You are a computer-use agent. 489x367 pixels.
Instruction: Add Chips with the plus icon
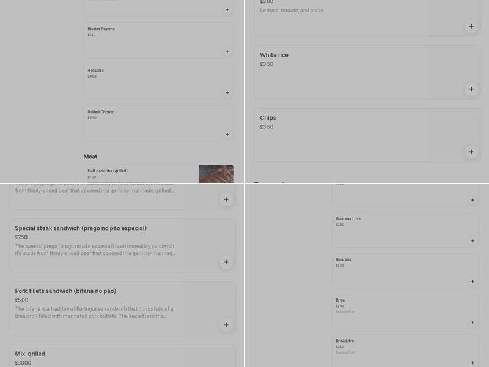click(x=471, y=152)
